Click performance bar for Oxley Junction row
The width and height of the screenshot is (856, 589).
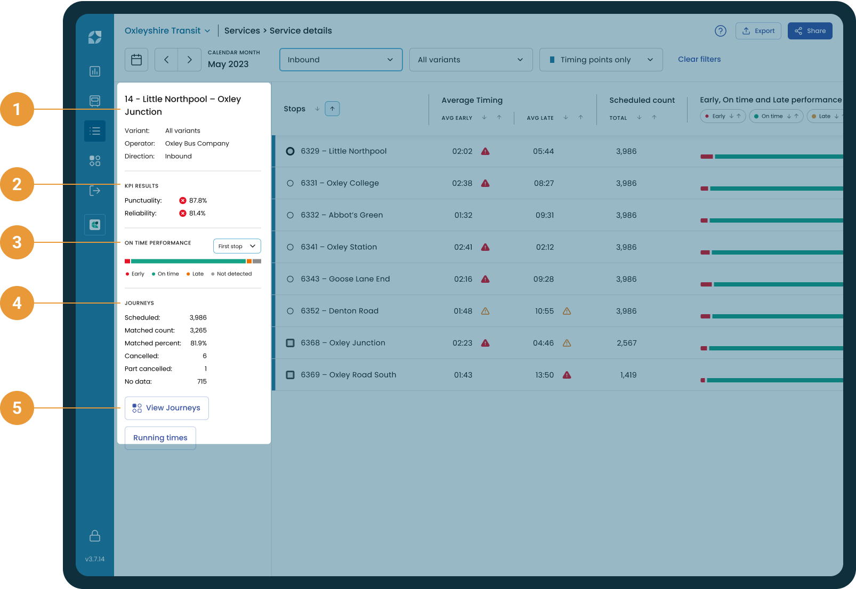772,348
